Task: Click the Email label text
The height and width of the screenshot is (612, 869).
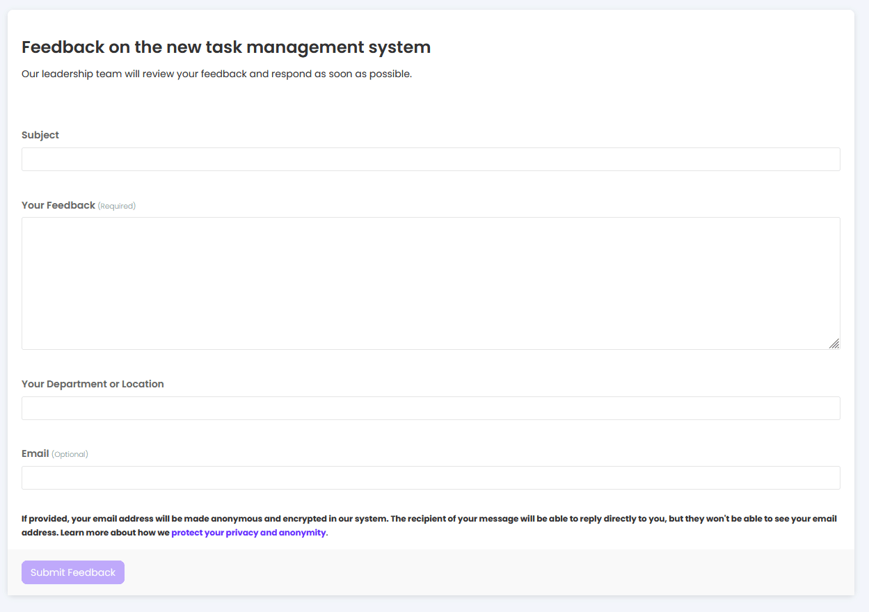Action: pyautogui.click(x=35, y=453)
